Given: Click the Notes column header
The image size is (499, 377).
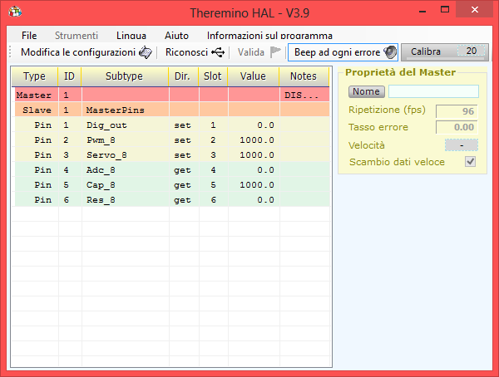Looking at the screenshot, I should click(x=304, y=76).
